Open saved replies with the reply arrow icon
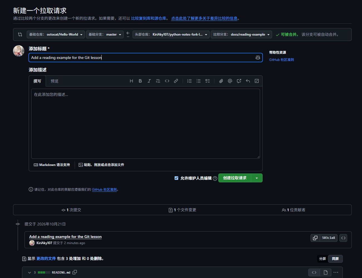The height and width of the screenshot is (278, 362). [248, 81]
